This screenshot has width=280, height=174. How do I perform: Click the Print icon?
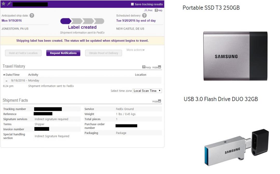148,10
